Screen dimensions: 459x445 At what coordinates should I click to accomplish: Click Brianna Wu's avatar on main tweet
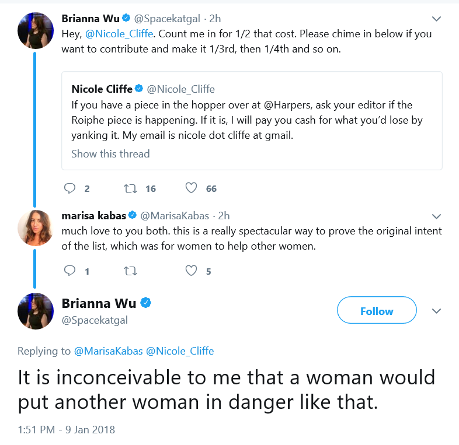point(36,311)
